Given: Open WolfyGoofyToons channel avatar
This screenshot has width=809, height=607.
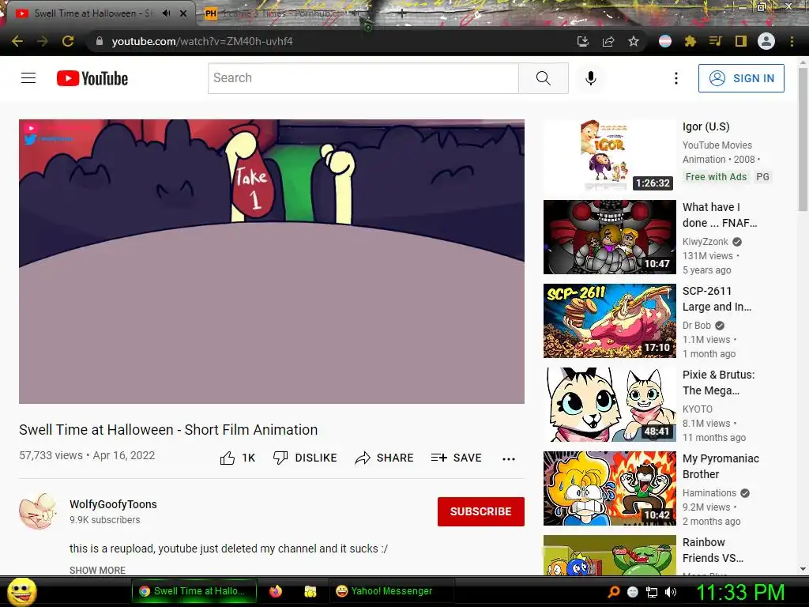Looking at the screenshot, I should [x=38, y=511].
